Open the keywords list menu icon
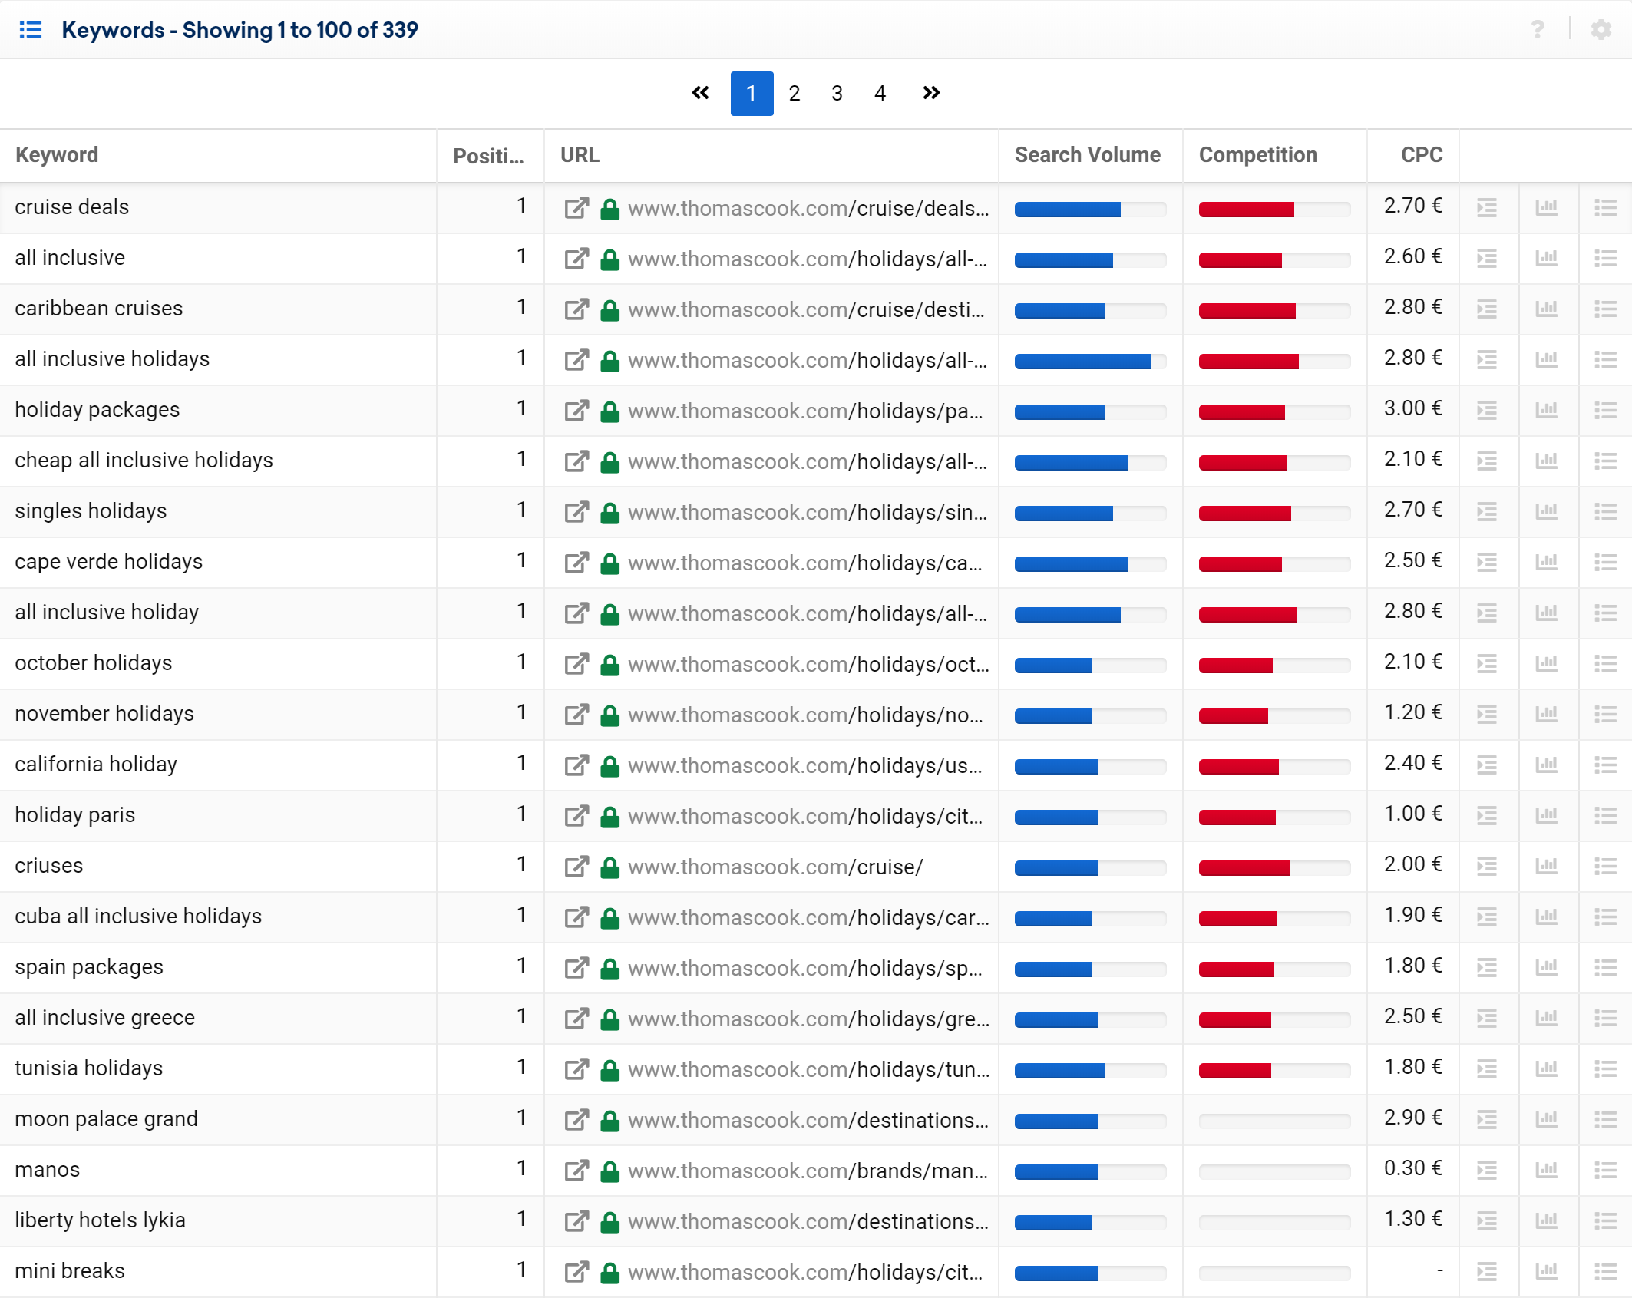Viewport: 1632px width, 1298px height. coord(31,30)
